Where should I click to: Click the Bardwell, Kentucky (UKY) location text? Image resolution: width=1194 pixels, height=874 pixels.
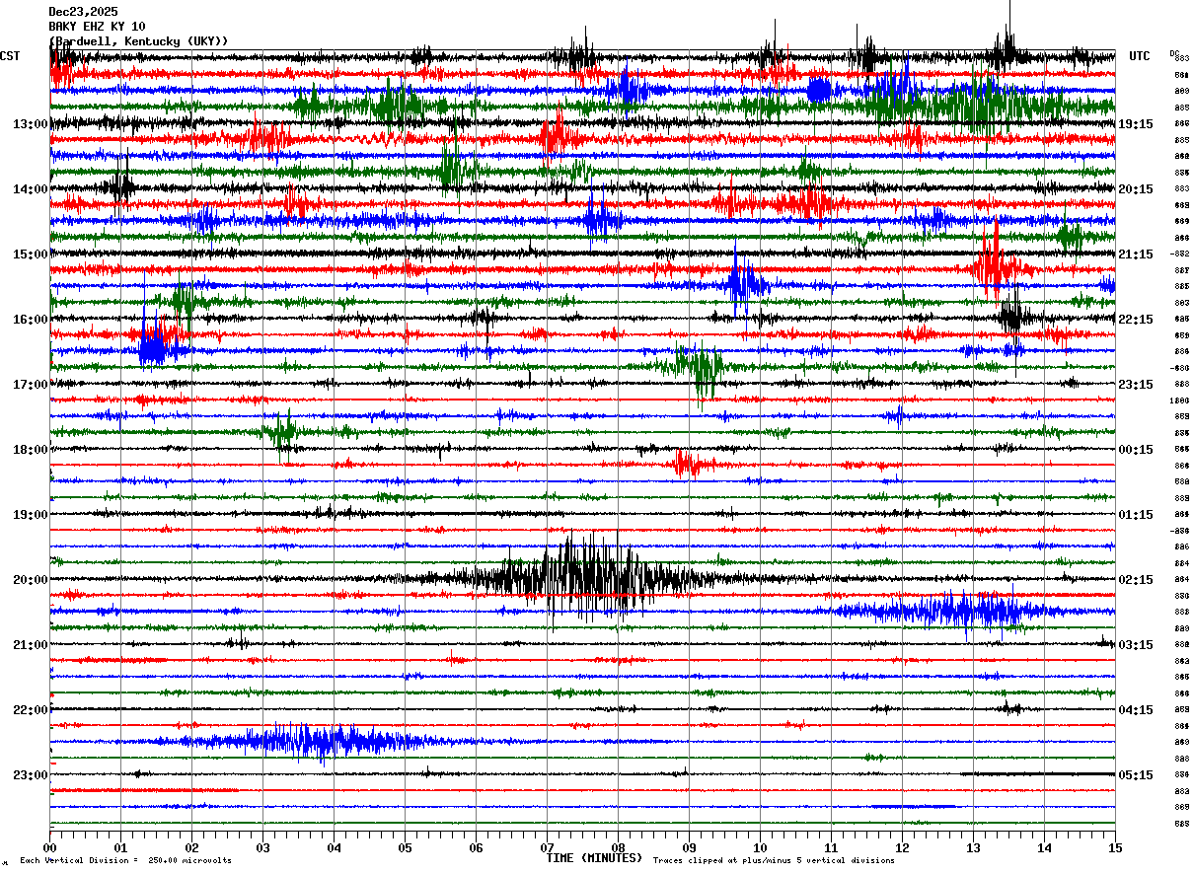click(x=138, y=41)
